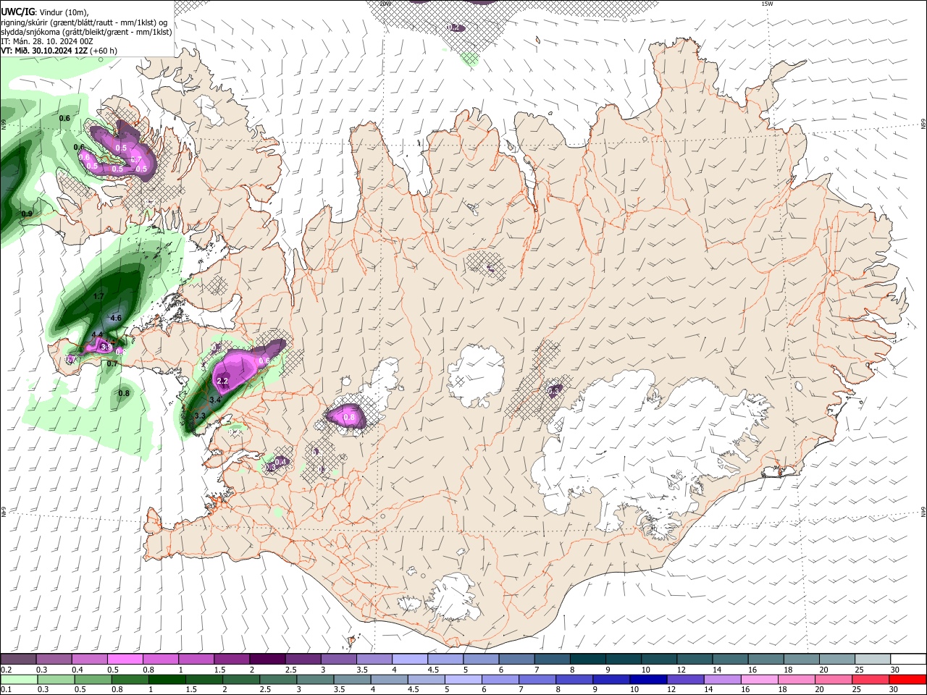Click the '3.3' value at the dark green band
The width and height of the screenshot is (927, 695).
coord(201,416)
